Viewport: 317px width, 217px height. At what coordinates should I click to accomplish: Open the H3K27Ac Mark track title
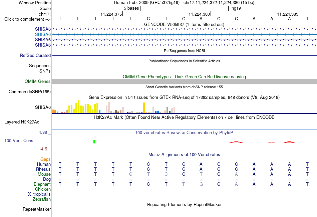coord(184,117)
